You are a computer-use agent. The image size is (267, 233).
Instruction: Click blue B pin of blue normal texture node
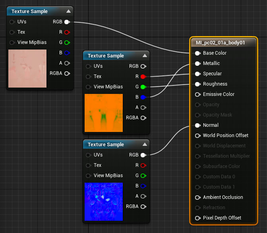[x=143, y=186]
